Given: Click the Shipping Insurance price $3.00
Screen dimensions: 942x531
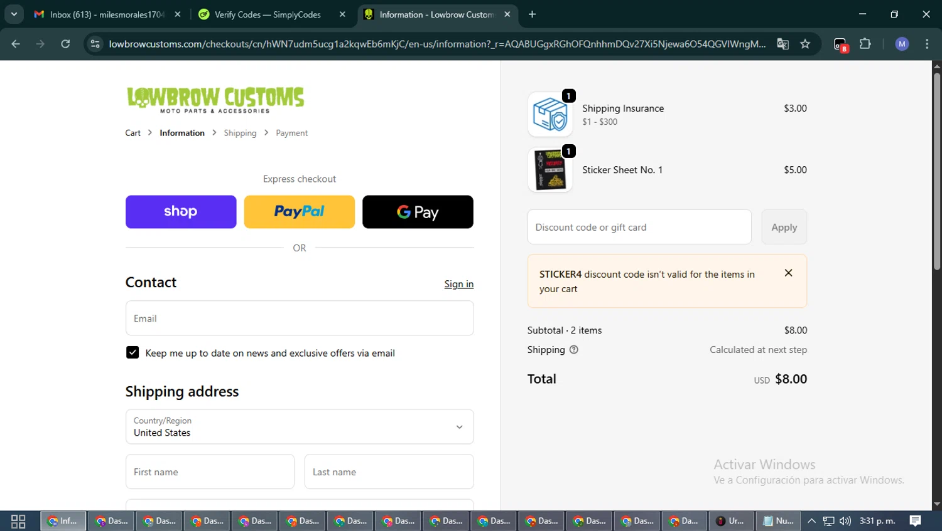Looking at the screenshot, I should coord(795,108).
